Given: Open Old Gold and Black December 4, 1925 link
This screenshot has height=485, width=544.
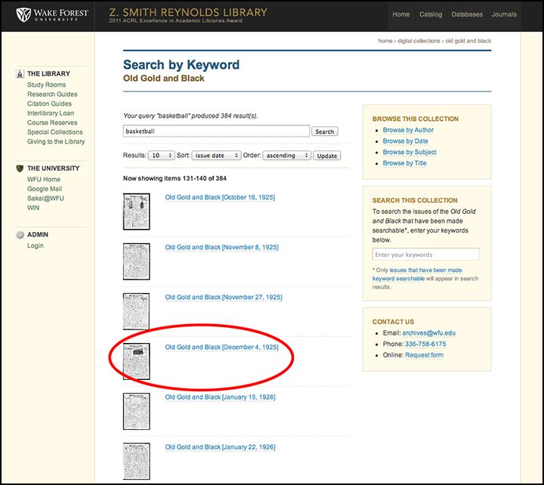Looking at the screenshot, I should (x=221, y=348).
